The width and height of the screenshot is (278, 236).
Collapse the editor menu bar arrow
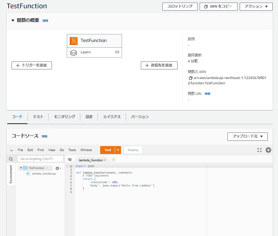click(x=12, y=150)
